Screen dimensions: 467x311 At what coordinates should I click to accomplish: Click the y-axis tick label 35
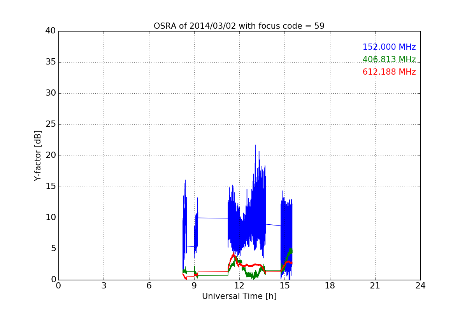coord(51,62)
